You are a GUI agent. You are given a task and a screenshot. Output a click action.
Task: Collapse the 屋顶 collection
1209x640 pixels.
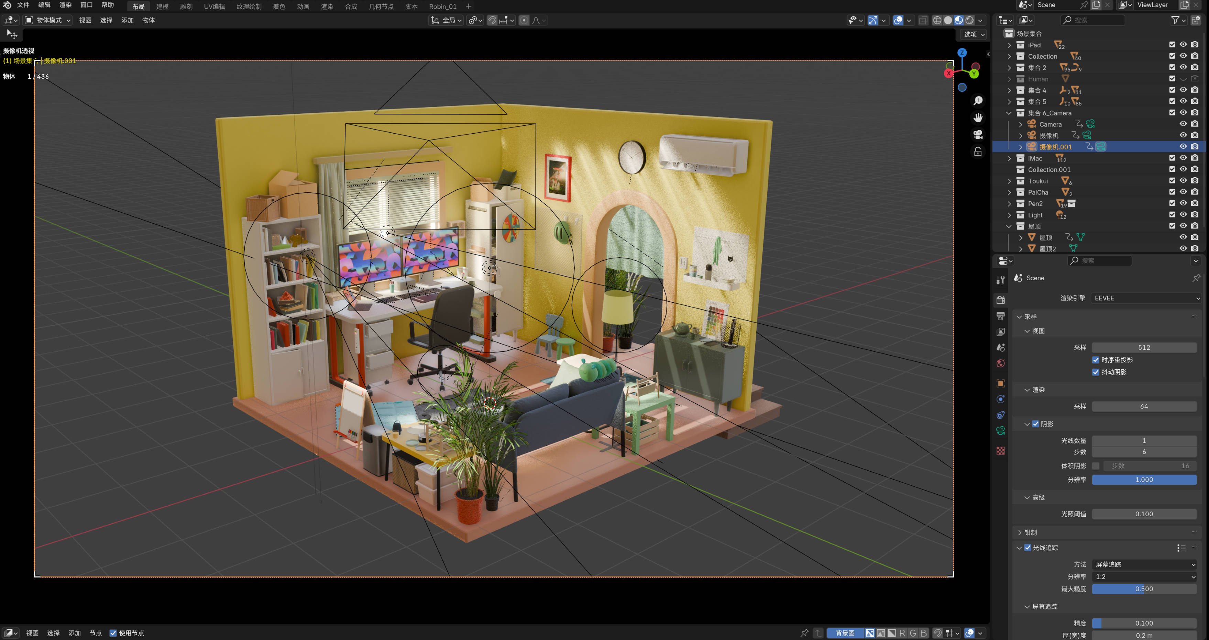coord(1009,226)
